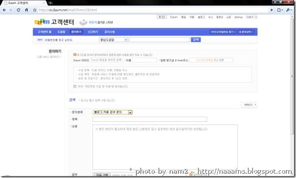Click the orange notice icon above ID field

[75, 54]
